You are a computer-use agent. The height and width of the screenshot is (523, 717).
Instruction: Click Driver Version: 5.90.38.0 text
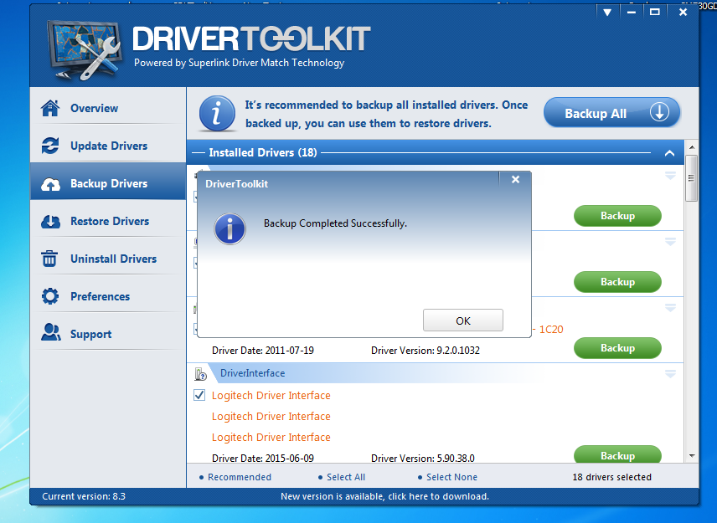tap(422, 458)
